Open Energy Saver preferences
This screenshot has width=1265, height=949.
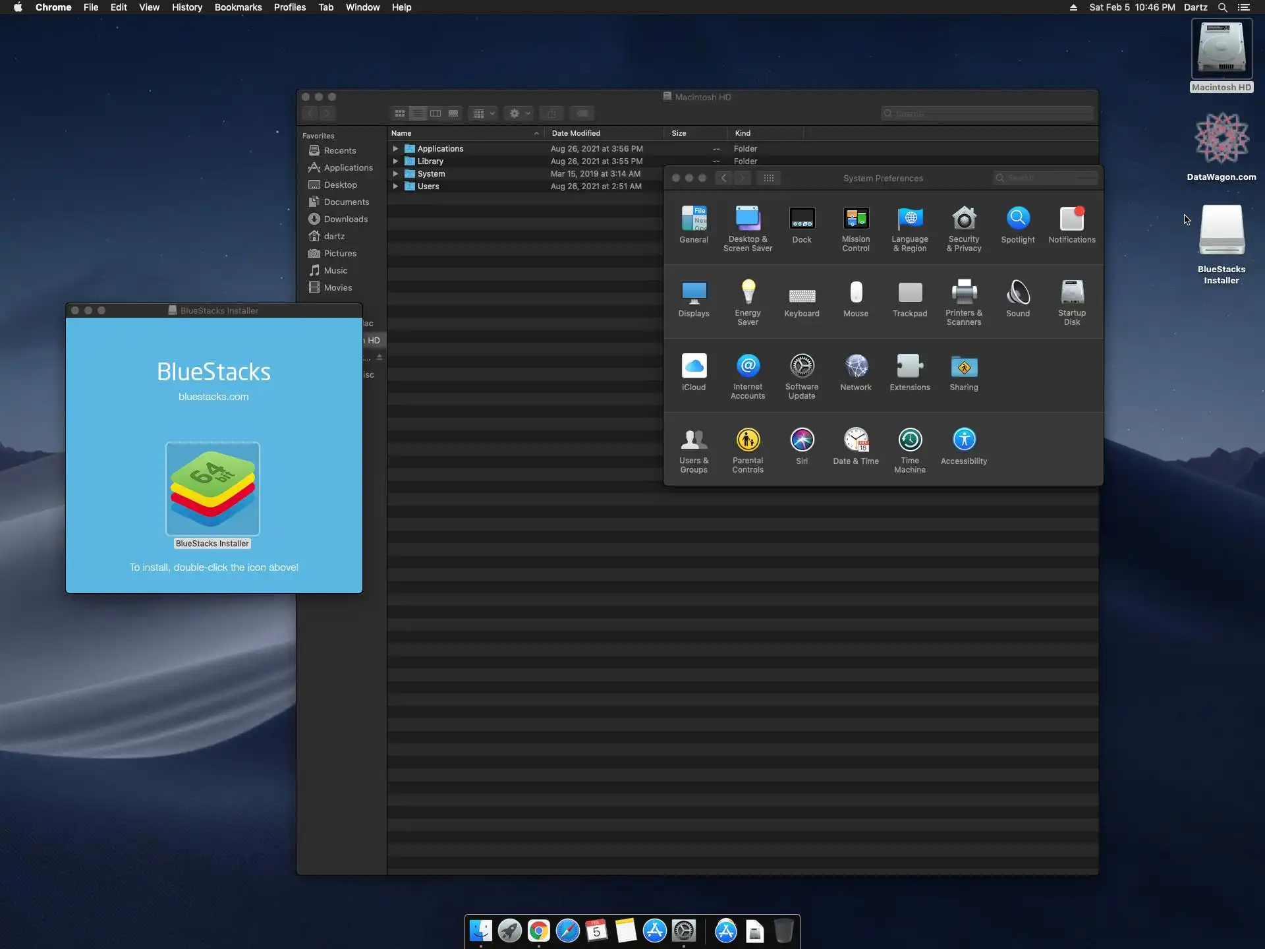pos(747,302)
